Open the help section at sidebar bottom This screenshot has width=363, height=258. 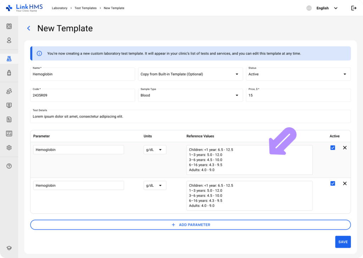click(x=9, y=166)
